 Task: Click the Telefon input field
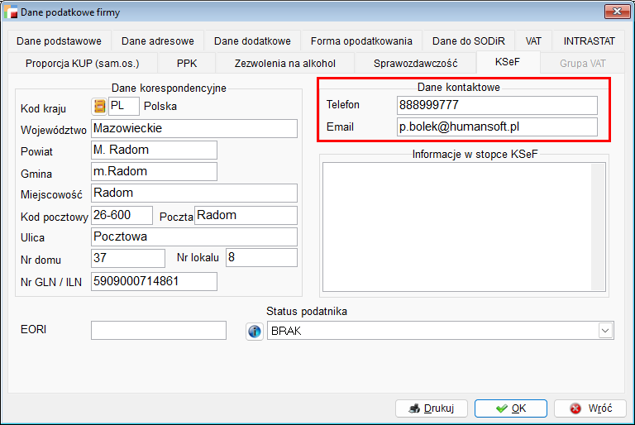click(x=496, y=105)
